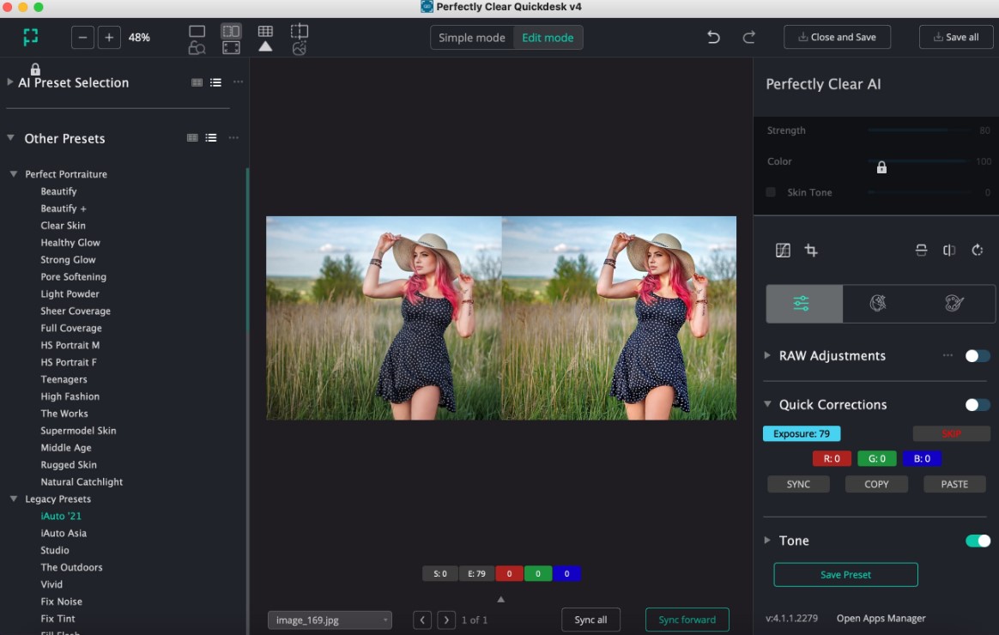
Task: Click the clipping warning triangle icon
Action: pos(265,46)
